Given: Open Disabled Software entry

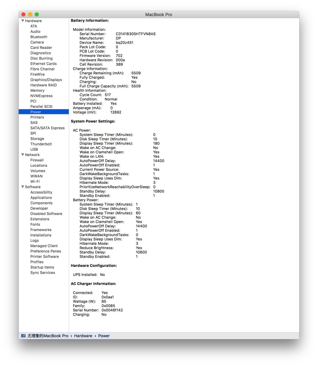Looking at the screenshot, I should click(x=46, y=214).
